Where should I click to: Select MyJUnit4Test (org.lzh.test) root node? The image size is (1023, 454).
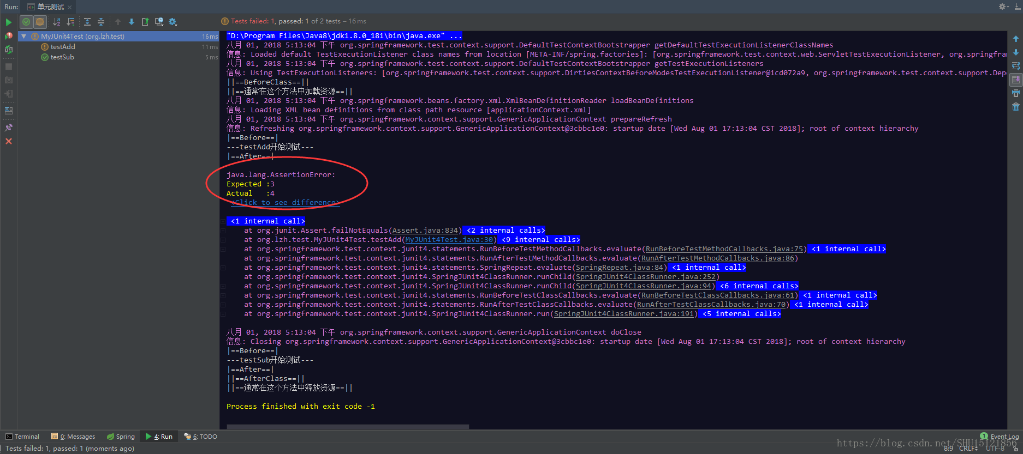click(x=82, y=37)
